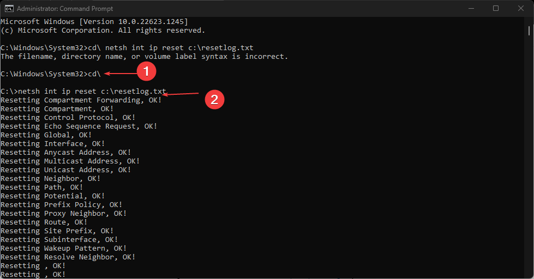Click the "Resetting Resolve Neighbor, OK!" line
534x279 pixels.
[x=68, y=257]
